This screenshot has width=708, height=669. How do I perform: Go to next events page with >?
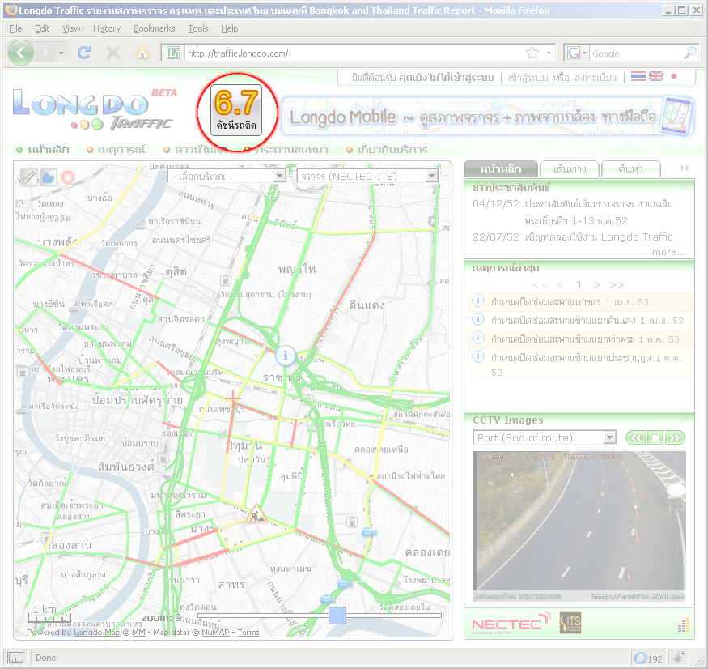596,285
